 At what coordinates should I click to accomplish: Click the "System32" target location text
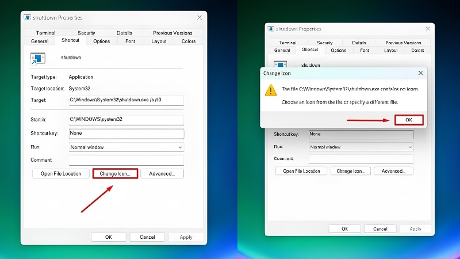[79, 89]
